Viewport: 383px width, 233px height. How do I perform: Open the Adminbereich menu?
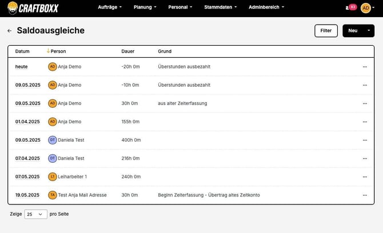tap(267, 7)
